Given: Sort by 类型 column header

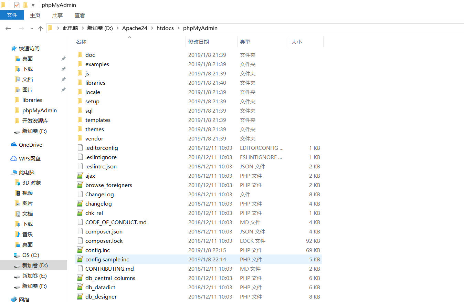Looking at the screenshot, I should point(245,42).
